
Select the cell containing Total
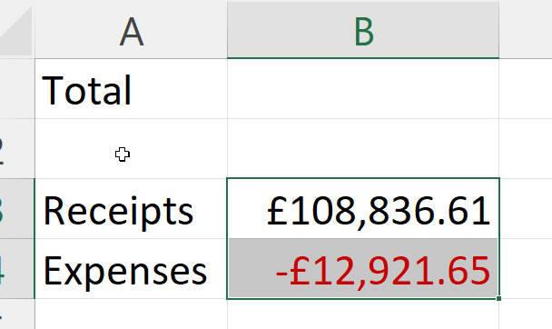click(131, 89)
